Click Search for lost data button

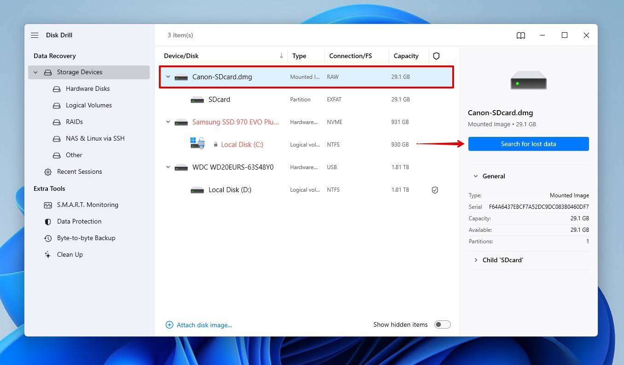528,144
